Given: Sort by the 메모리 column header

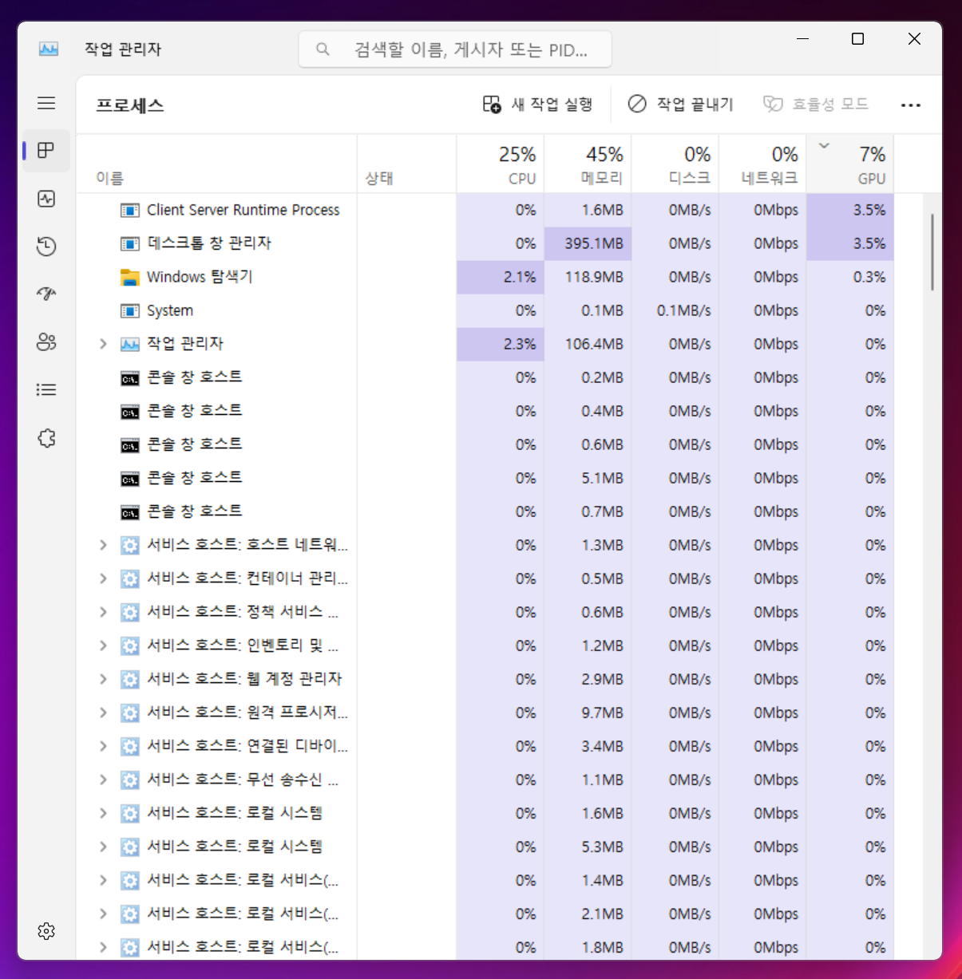Looking at the screenshot, I should click(588, 164).
